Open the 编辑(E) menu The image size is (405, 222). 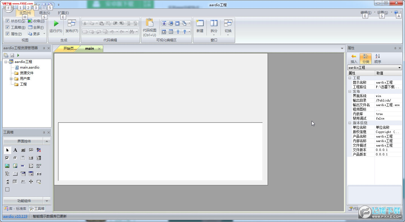coord(366,12)
